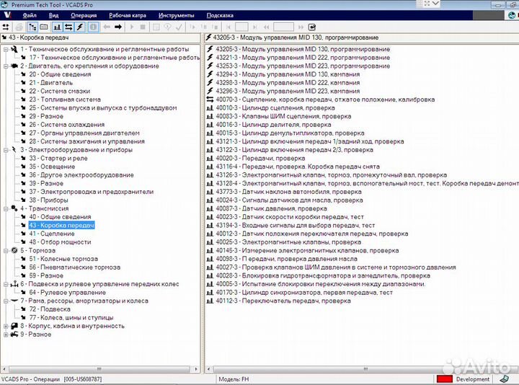This screenshot has width=519, height=385.
Task: Click lightning icon of 43296-3 MID 223 кампания
Action: tap(210, 91)
